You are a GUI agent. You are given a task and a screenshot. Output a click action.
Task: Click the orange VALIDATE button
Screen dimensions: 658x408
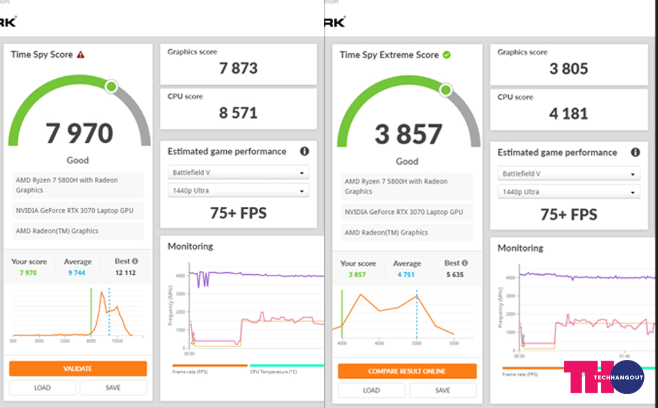(x=78, y=368)
